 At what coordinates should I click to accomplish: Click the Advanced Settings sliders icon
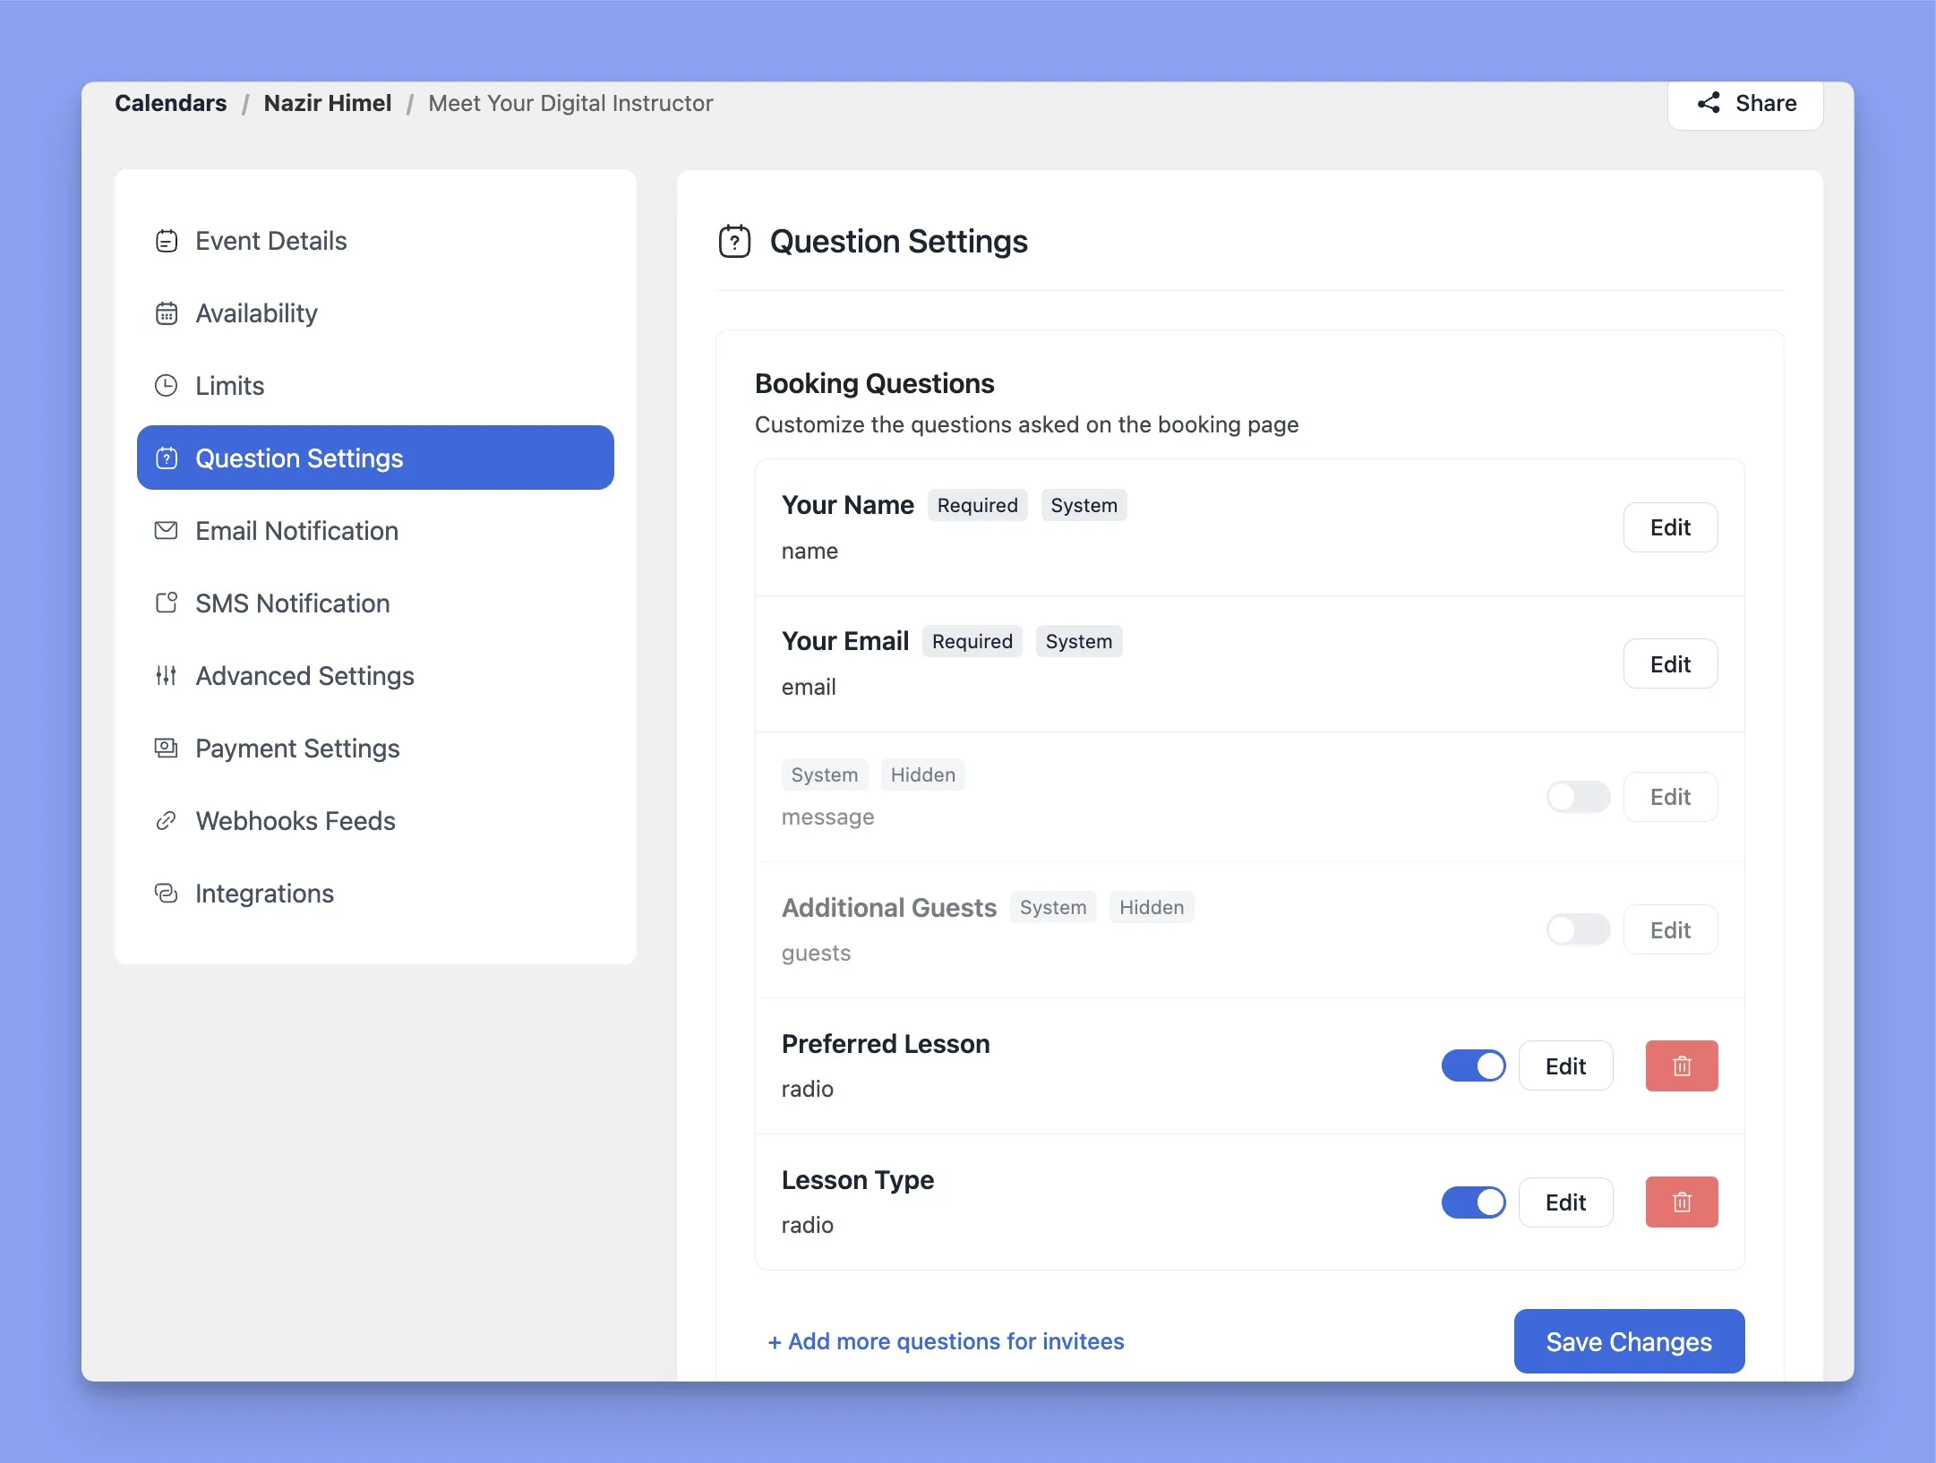166,676
